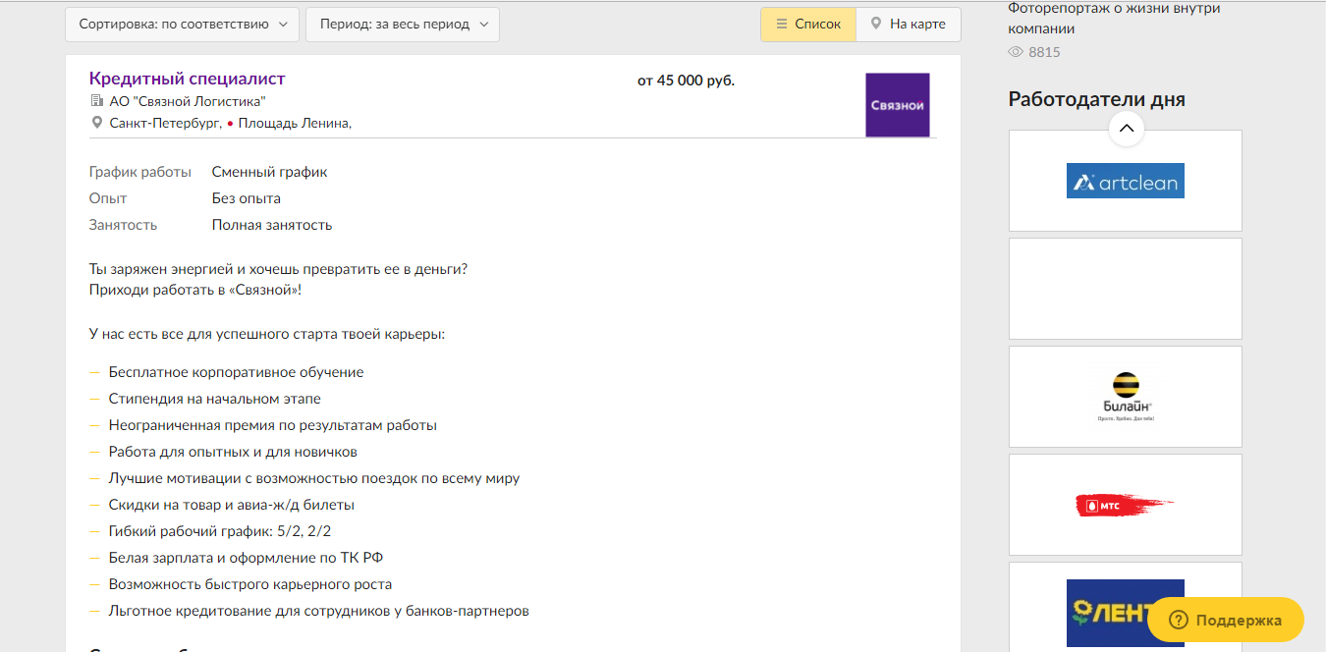This screenshot has height=652, width=1326.
Task: Click the location pin icon near Санкт-Петербург
Action: point(96,123)
